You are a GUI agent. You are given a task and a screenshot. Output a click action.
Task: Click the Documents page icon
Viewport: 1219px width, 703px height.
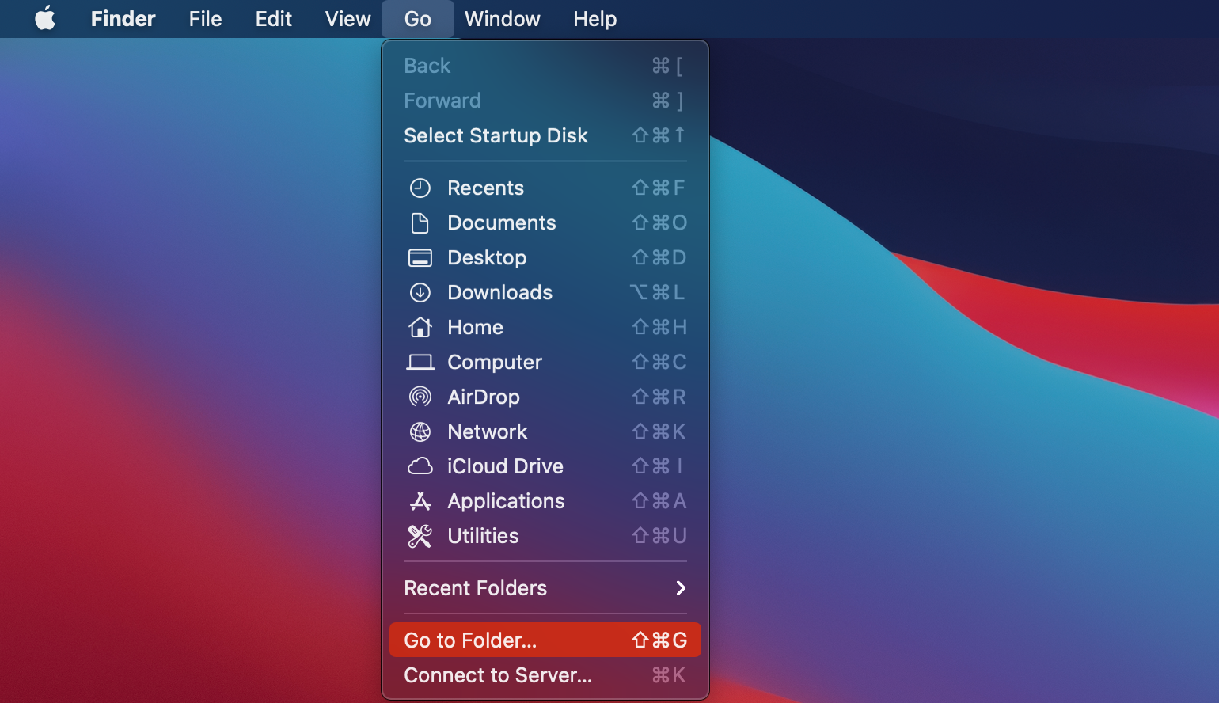420,222
